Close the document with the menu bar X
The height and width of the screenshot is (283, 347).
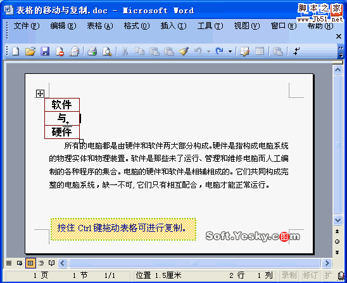point(339,36)
